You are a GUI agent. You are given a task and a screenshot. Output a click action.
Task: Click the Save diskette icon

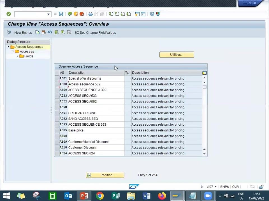pyautogui.click(x=61, y=14)
